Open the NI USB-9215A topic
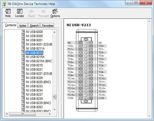The image size is (154, 121). click(35, 57)
